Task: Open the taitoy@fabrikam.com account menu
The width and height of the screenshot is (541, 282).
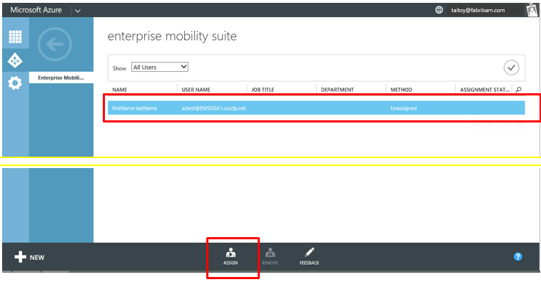Action: coord(478,11)
